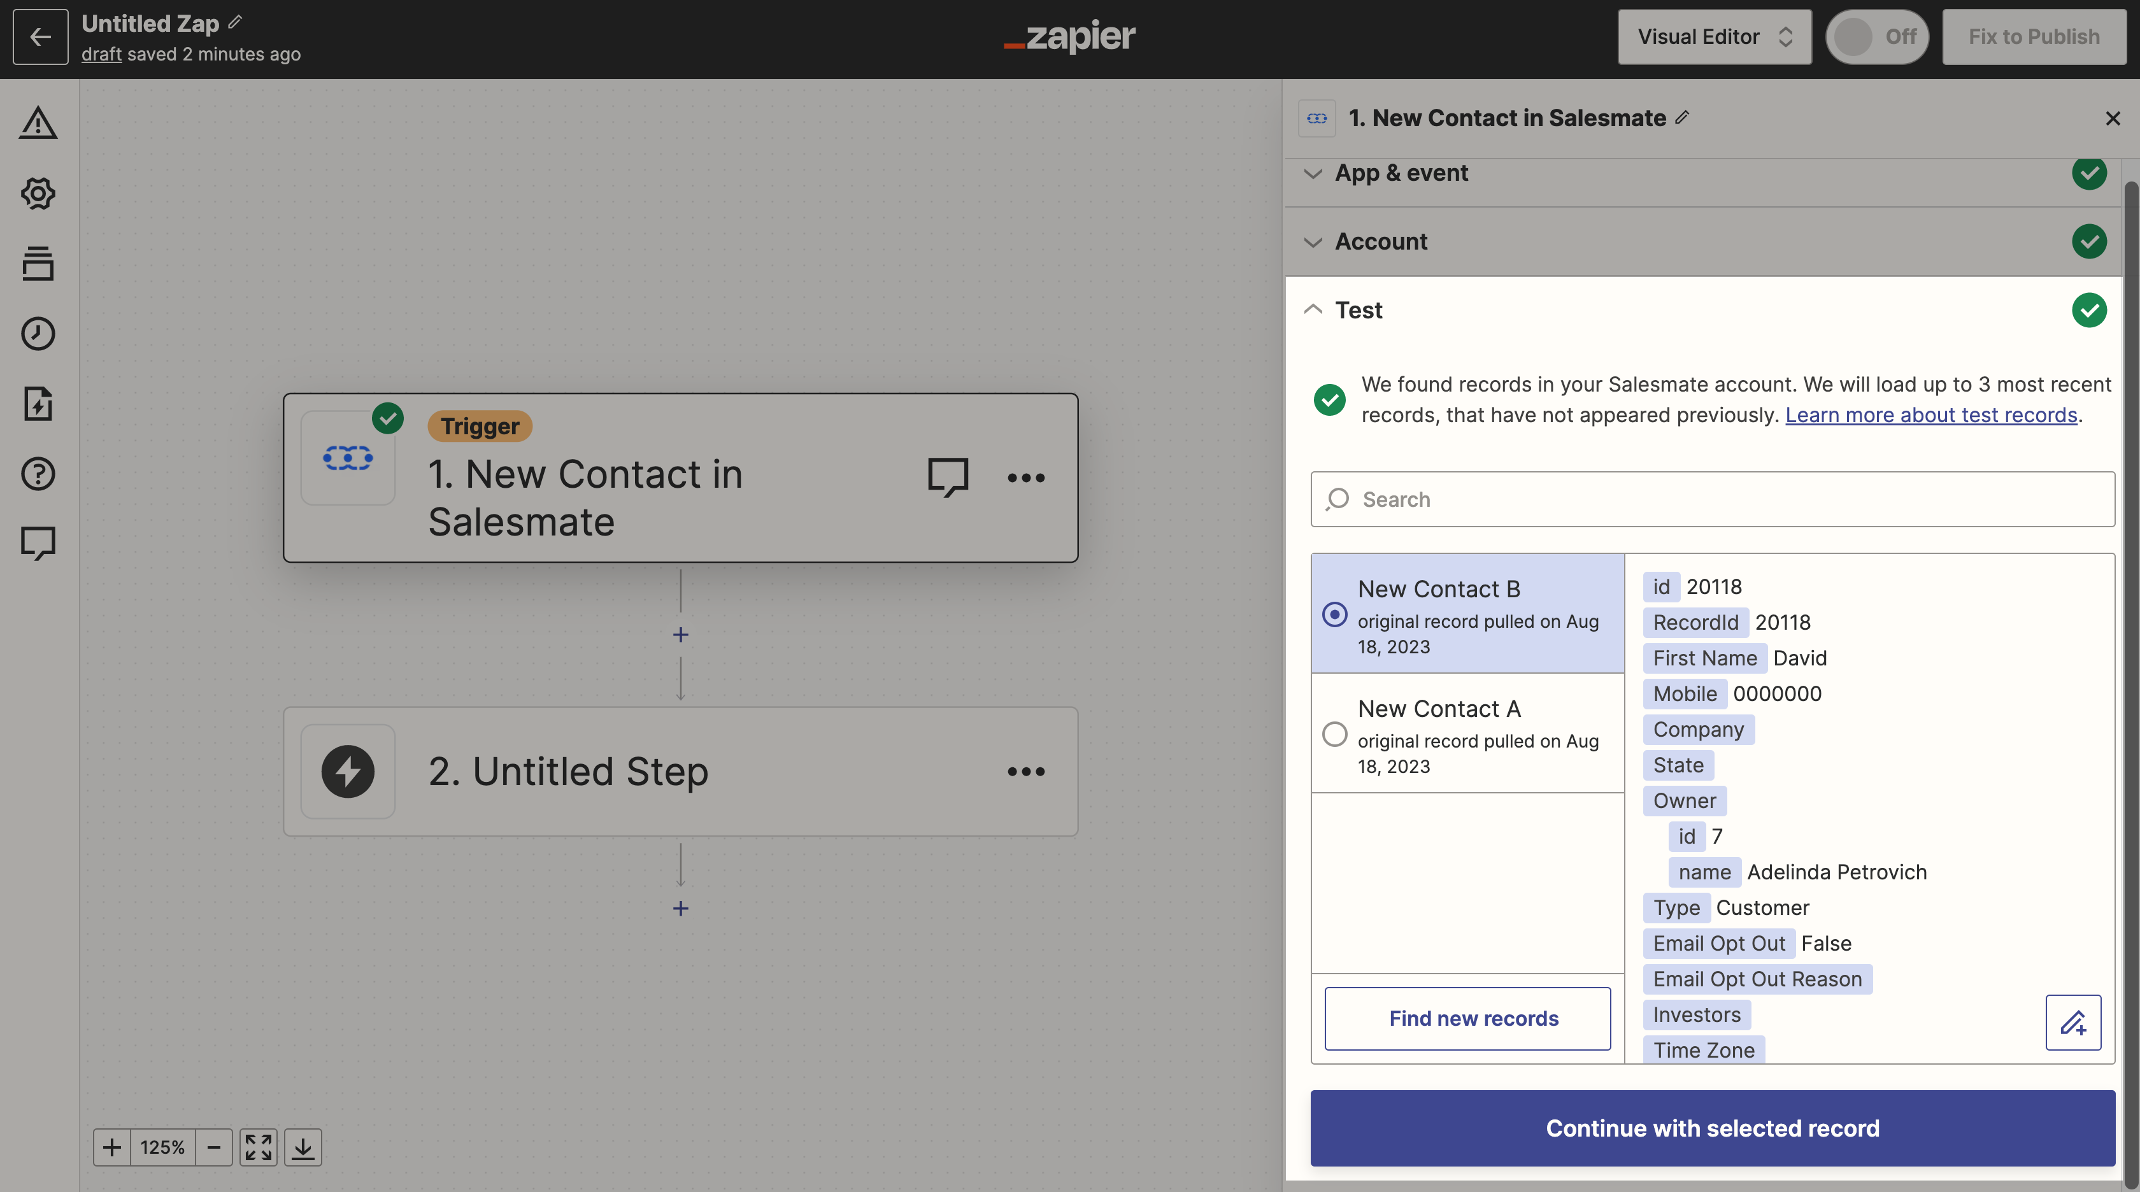Export the Zap with download icon

tap(303, 1147)
